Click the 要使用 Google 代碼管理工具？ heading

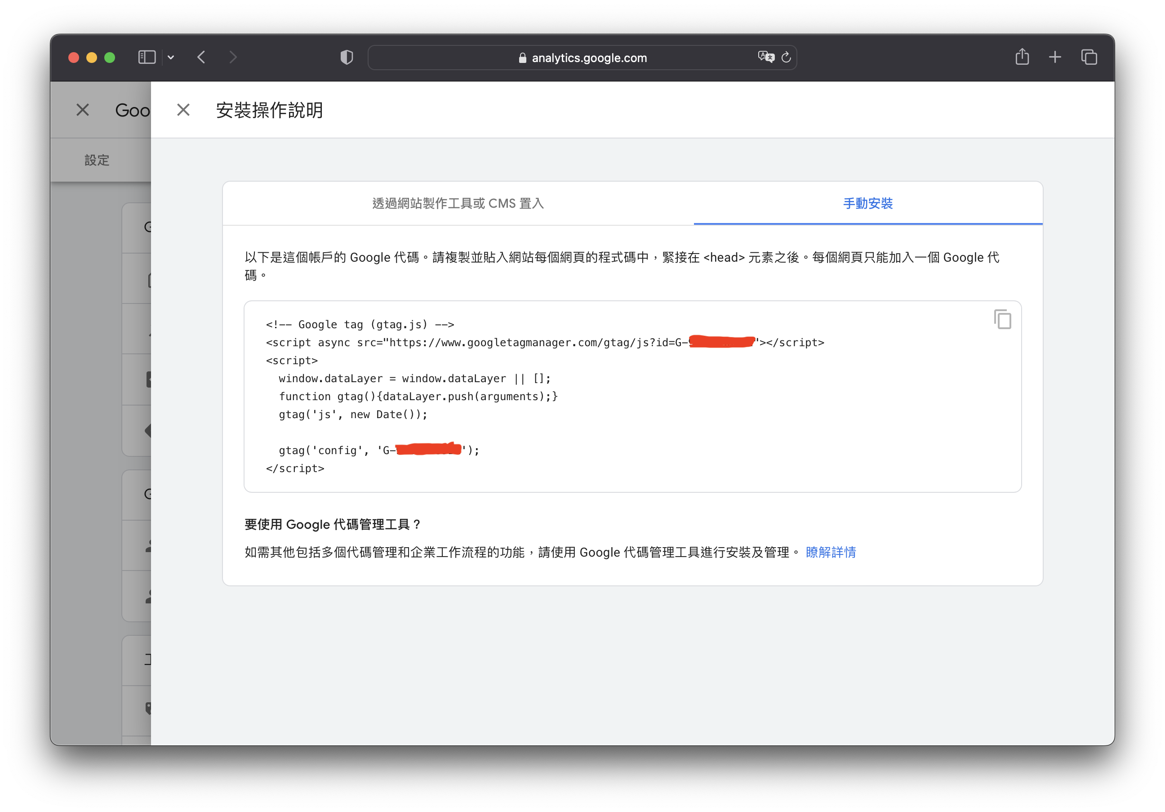[x=333, y=524]
